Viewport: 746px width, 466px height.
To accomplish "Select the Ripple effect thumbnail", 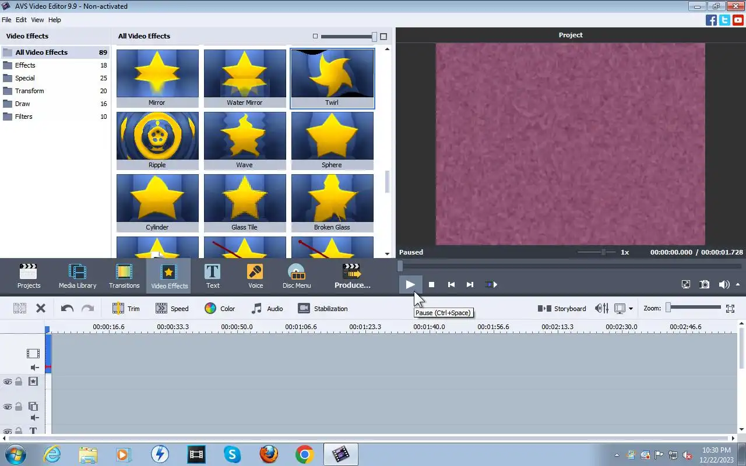I will (157, 140).
